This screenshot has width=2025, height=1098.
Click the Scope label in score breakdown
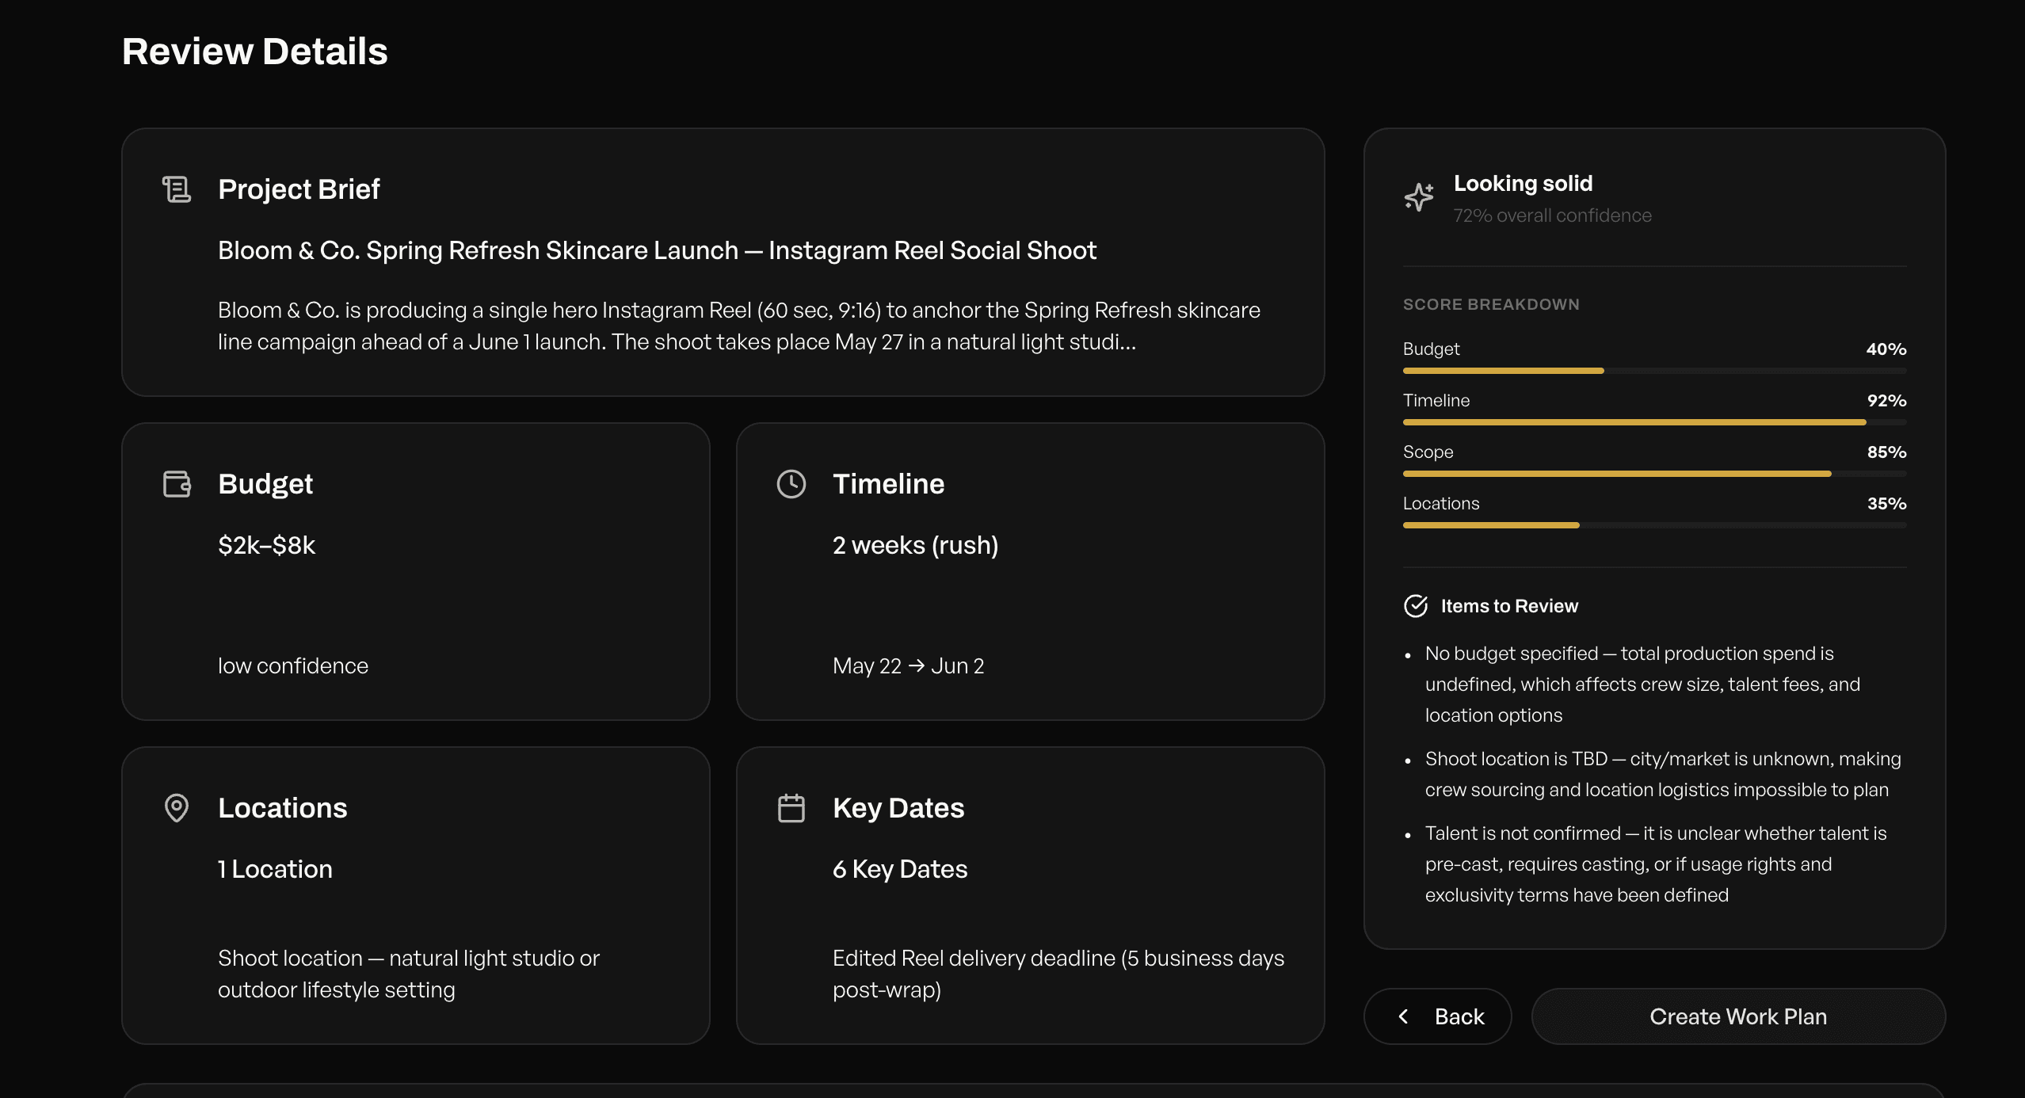[x=1428, y=452]
